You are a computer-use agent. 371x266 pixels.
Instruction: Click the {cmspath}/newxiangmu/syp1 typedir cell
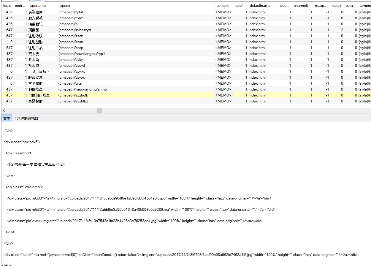point(136,54)
